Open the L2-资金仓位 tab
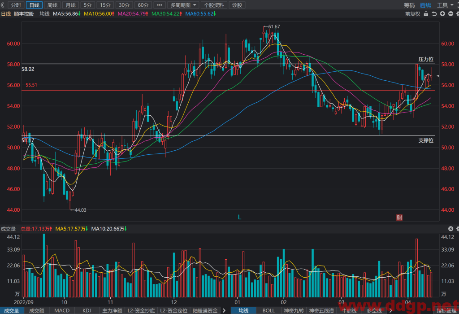The width and height of the screenshot is (459, 314). 174,310
